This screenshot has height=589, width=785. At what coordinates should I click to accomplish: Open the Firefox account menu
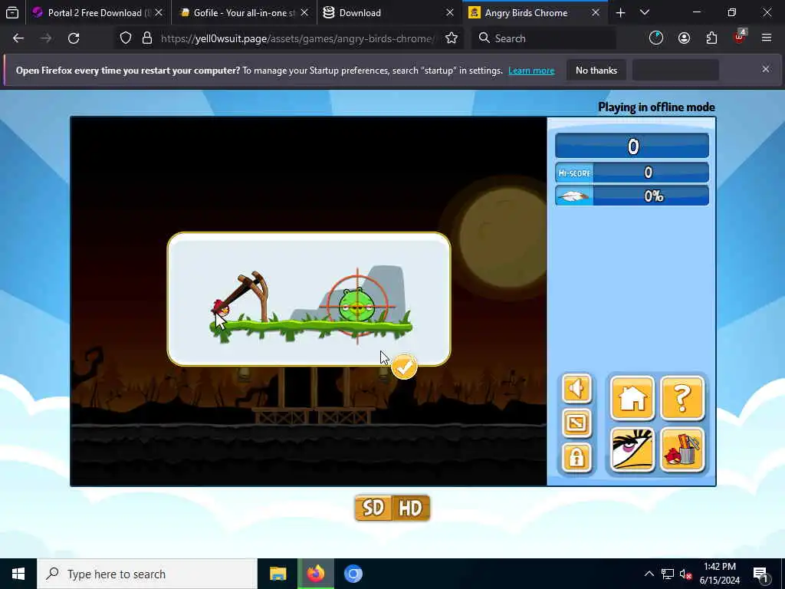[684, 38]
